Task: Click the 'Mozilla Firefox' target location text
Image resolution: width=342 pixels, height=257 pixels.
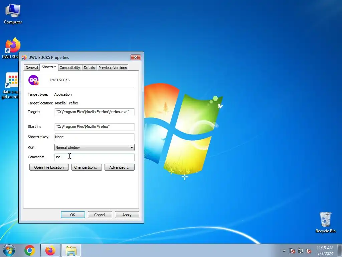Action: pyautogui.click(x=66, y=103)
